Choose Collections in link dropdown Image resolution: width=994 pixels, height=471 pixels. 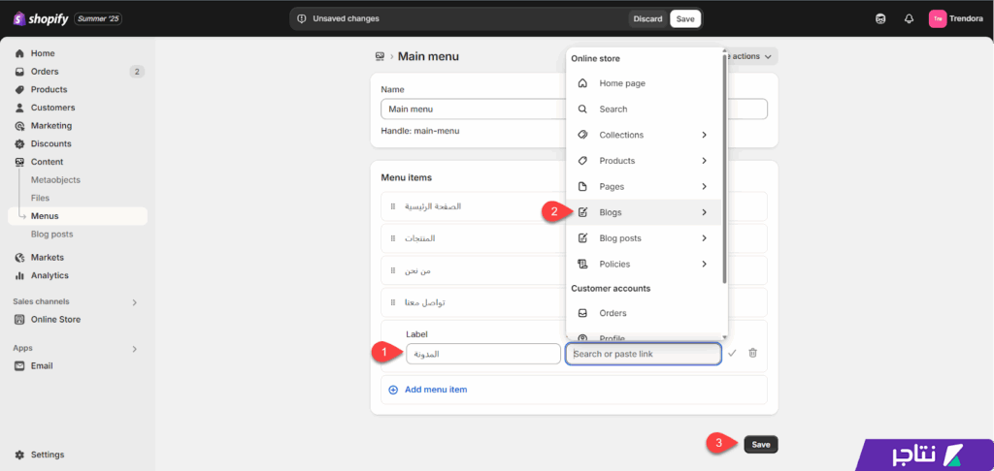coord(644,135)
